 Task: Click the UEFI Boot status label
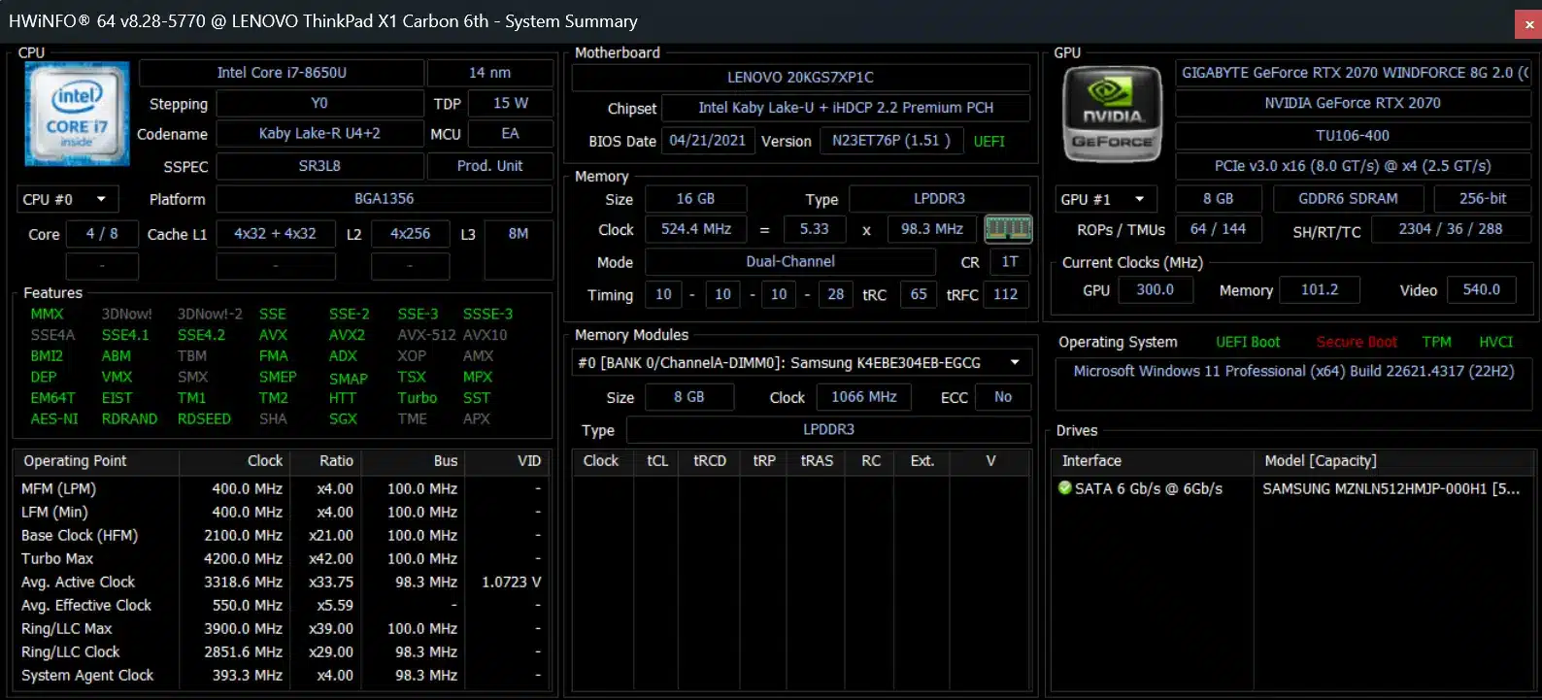[1248, 342]
